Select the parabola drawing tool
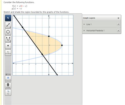Image resolution: width=125 pixels, height=105 pixels. click(x=8, y=39)
